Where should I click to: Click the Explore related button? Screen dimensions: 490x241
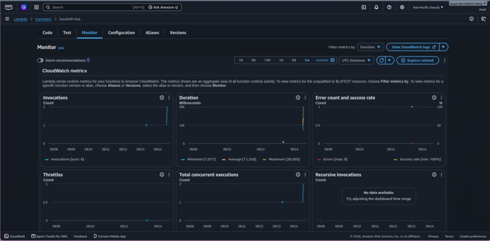(x=418, y=60)
